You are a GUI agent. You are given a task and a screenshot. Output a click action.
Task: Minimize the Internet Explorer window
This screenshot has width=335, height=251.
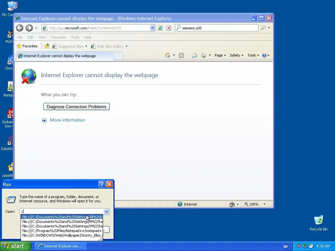[254, 18]
